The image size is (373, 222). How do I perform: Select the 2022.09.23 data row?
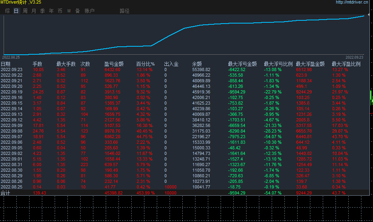click(x=11, y=69)
